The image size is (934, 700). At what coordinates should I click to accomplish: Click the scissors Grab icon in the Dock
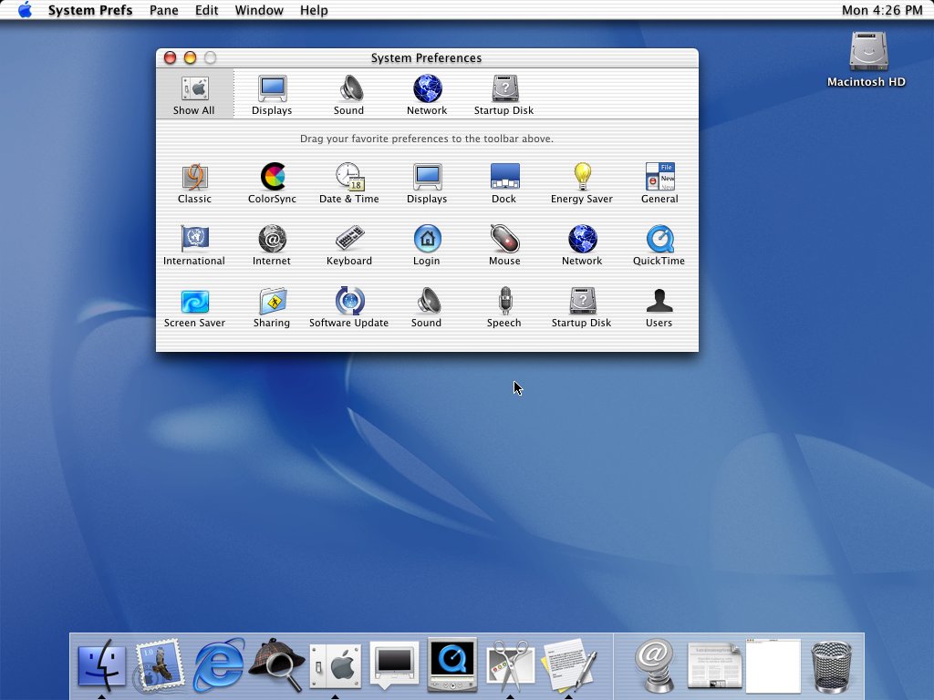click(511, 665)
